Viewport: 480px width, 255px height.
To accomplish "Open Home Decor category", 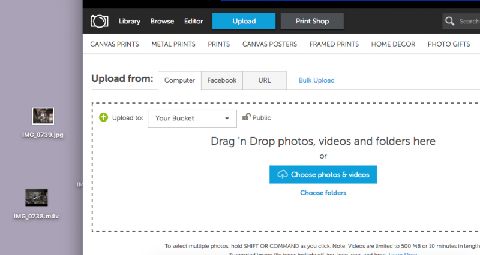I will (x=393, y=44).
